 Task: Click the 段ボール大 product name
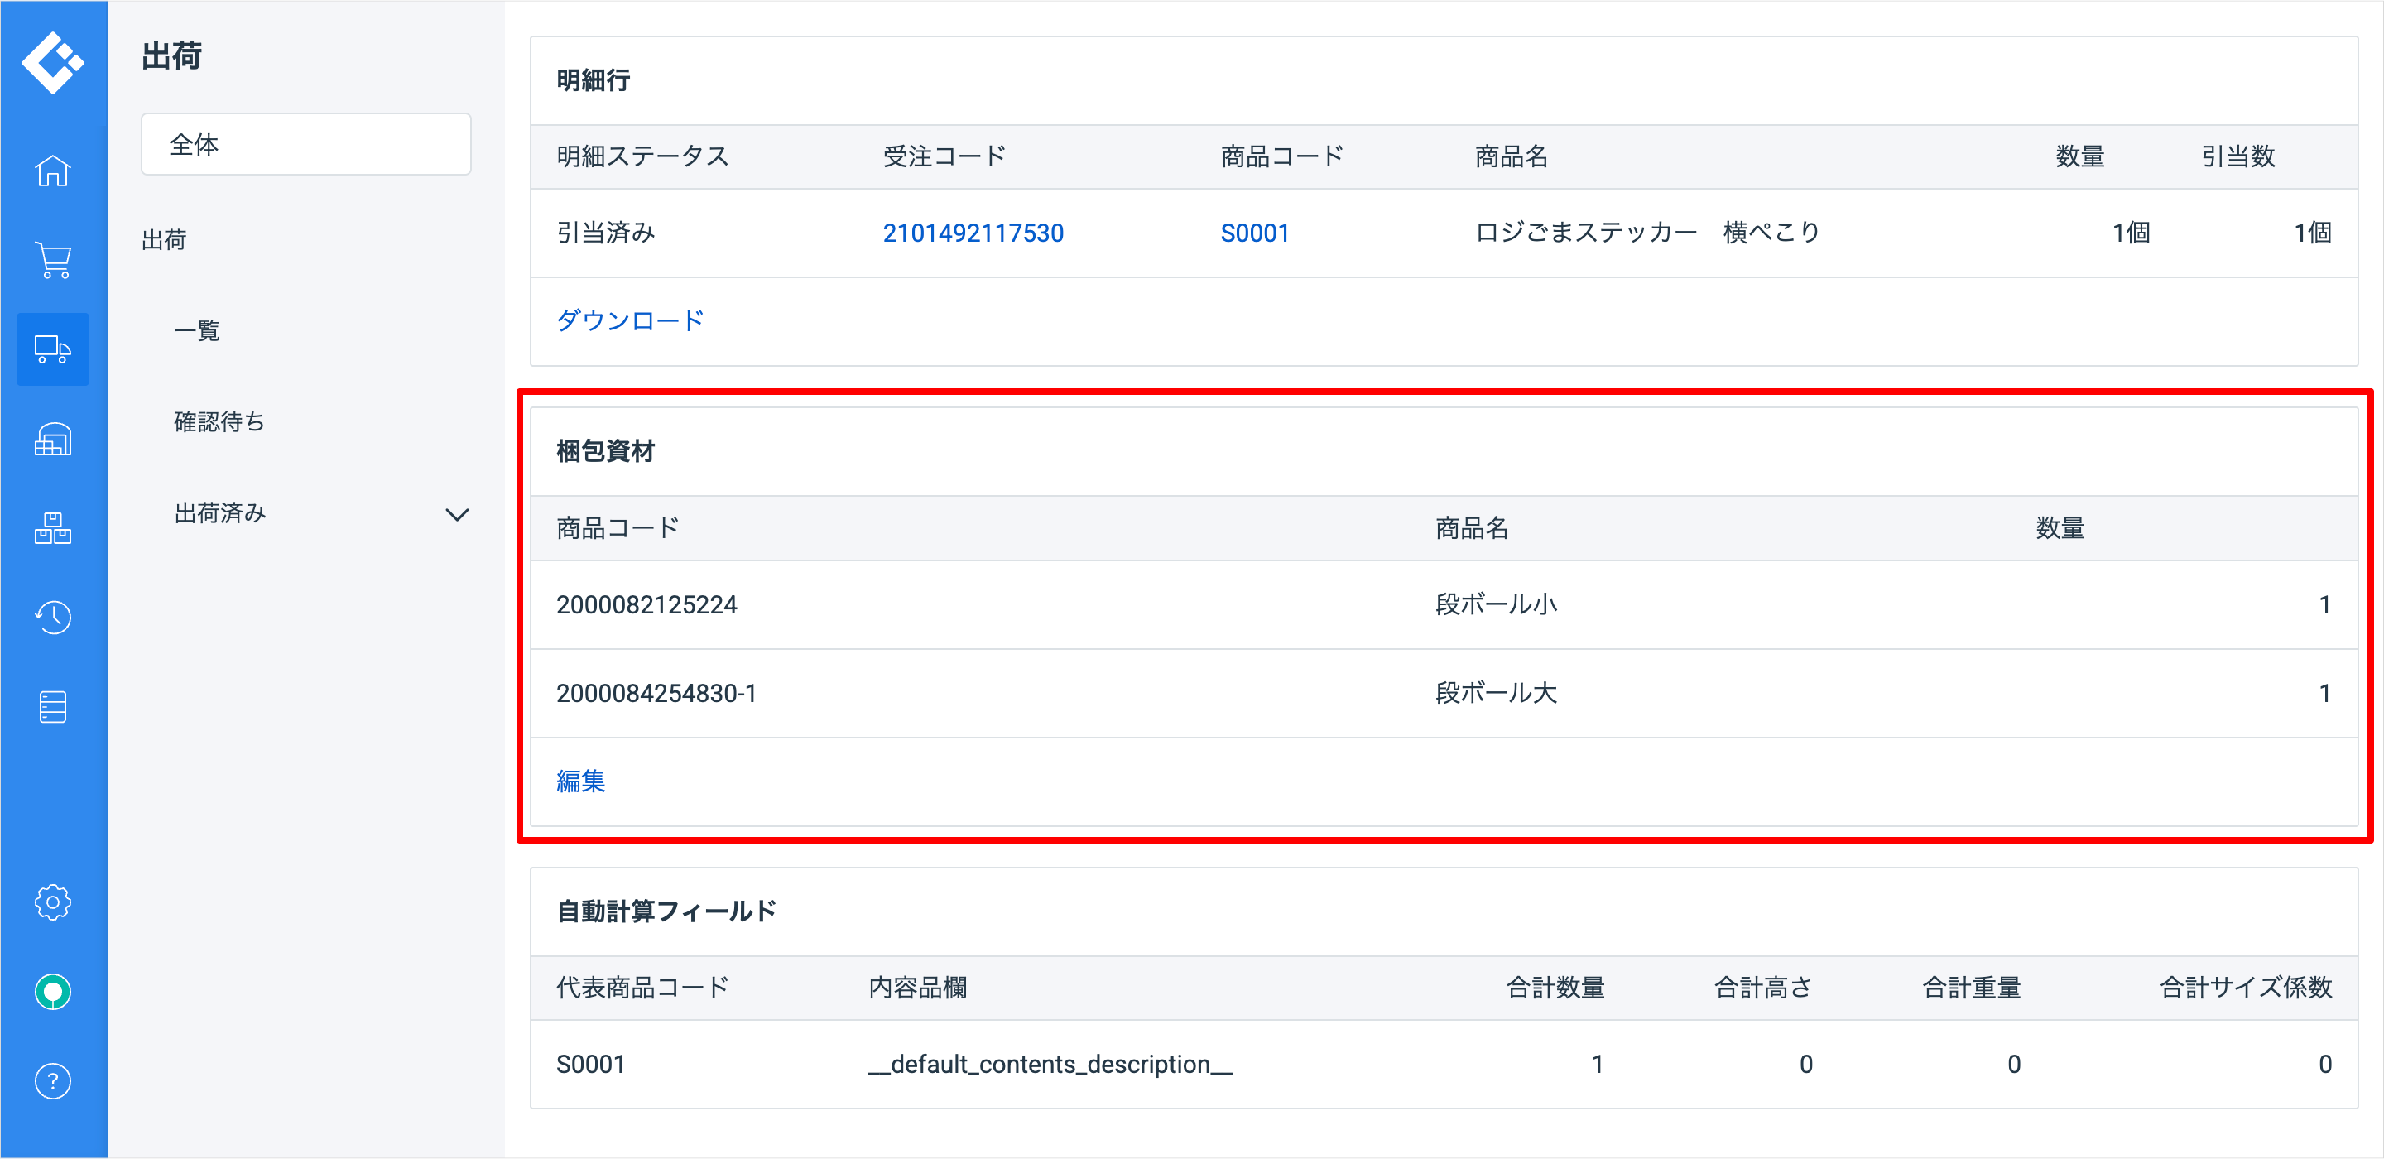1496,692
